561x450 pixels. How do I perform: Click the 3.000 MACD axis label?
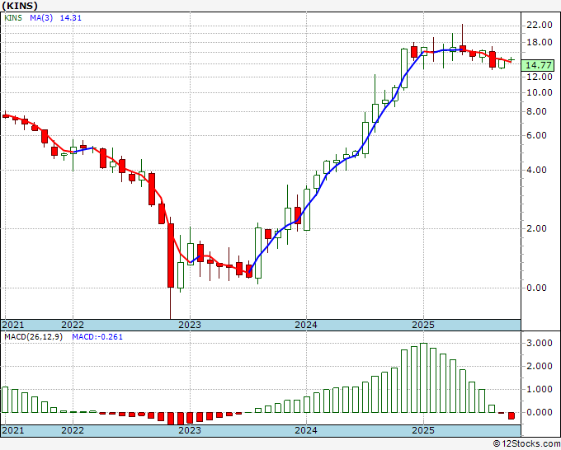click(539, 343)
